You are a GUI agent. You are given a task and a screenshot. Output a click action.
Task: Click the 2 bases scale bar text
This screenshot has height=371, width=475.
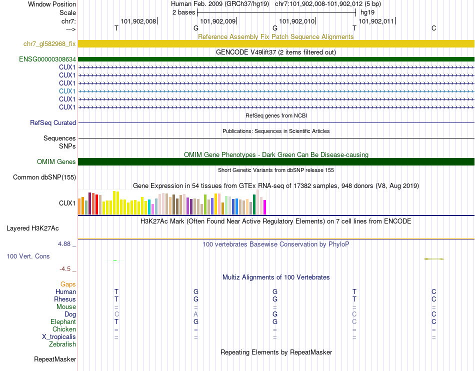[183, 12]
